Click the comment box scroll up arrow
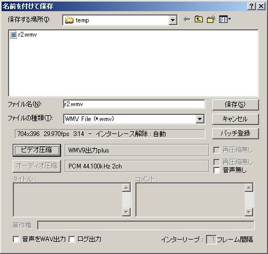This screenshot has width=268, height=254. tap(249, 188)
